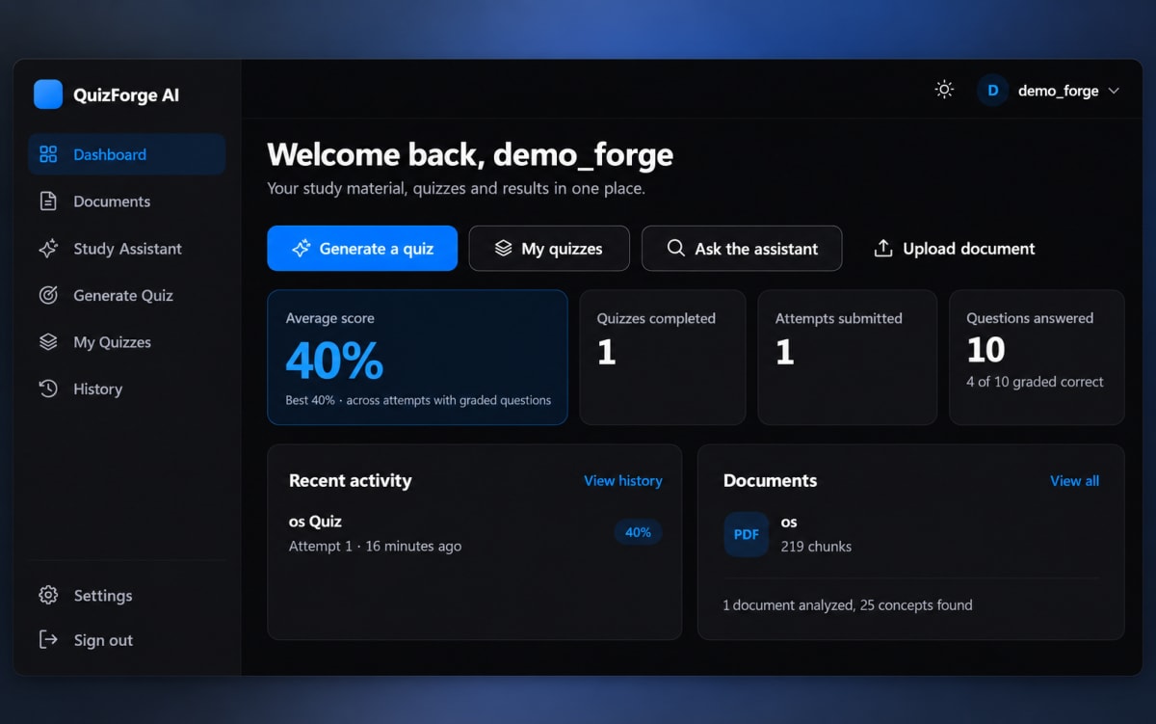Toggle the light/dark theme sun icon
This screenshot has width=1156, height=724.
click(x=944, y=90)
